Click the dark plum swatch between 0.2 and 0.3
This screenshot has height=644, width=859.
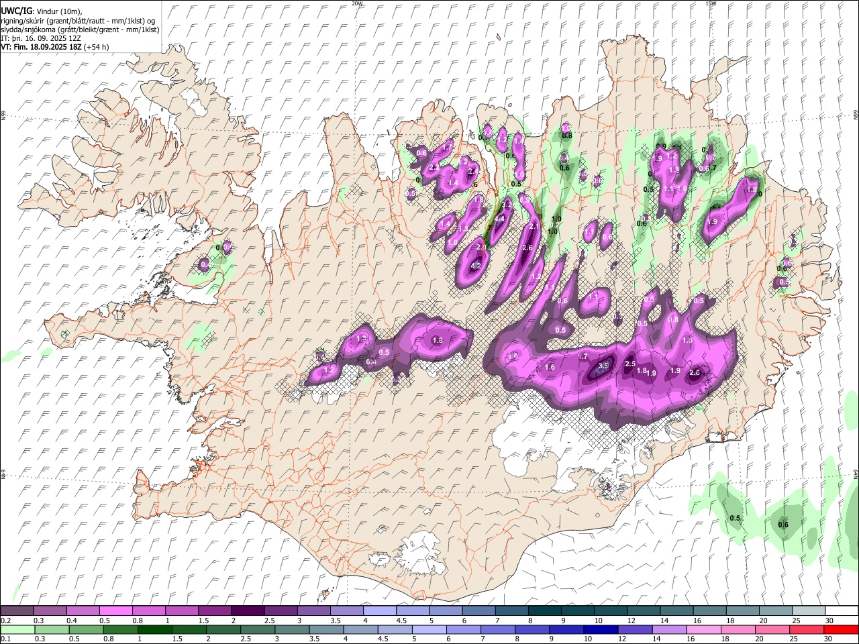point(17,611)
